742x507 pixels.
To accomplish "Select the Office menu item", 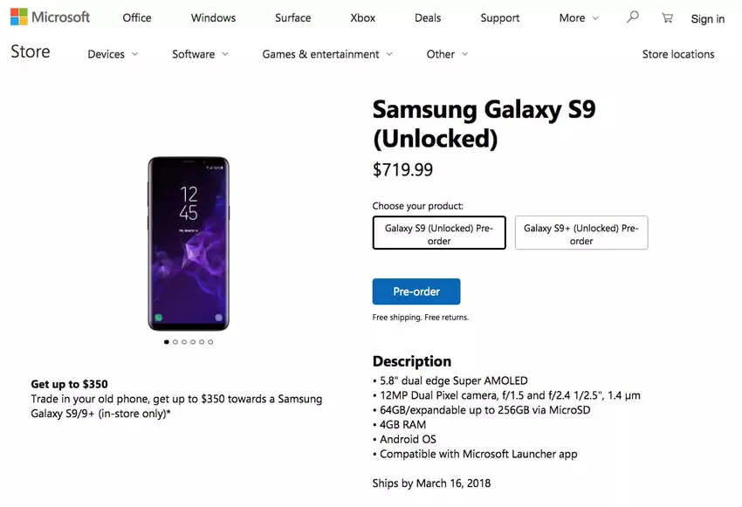I will tap(136, 17).
